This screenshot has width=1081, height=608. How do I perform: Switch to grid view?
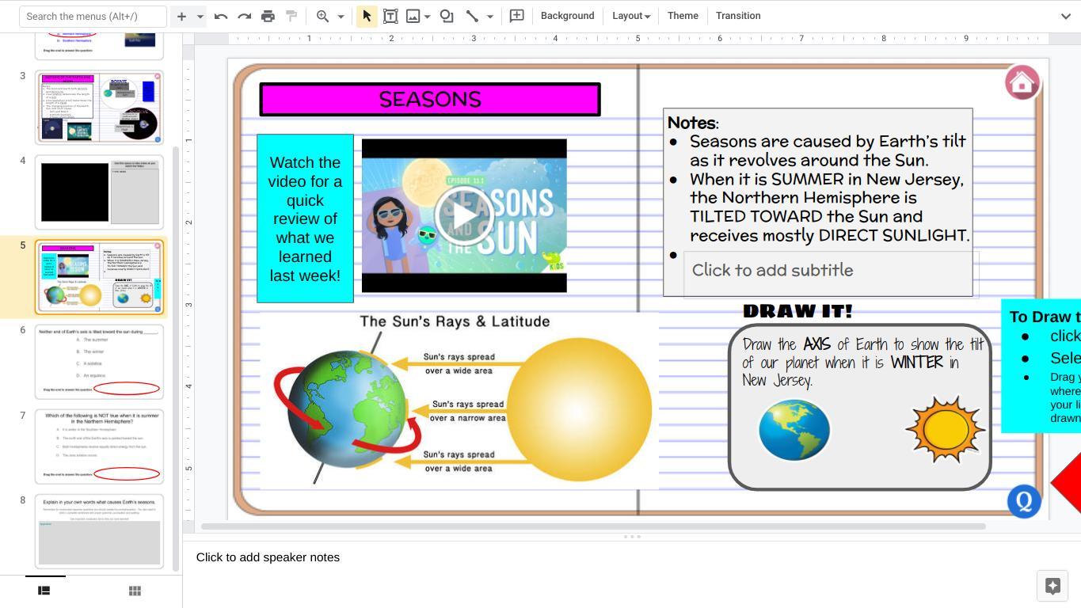(x=135, y=591)
